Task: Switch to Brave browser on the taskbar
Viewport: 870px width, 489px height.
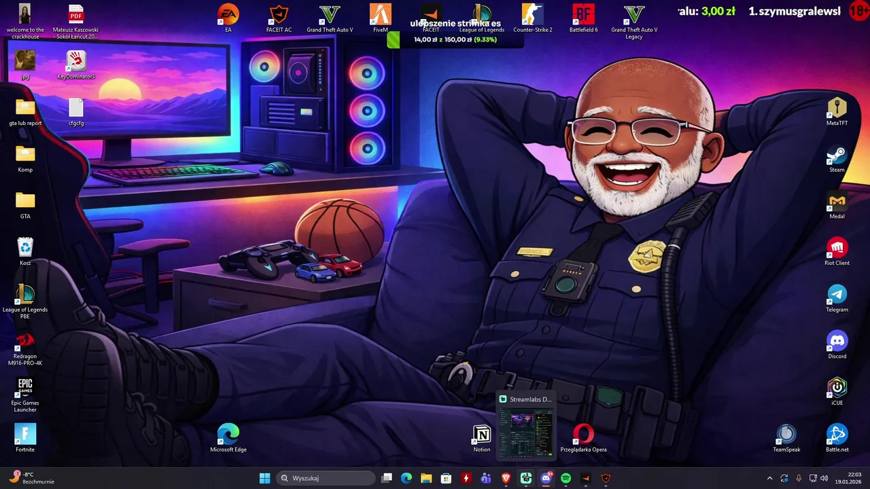Action: [x=506, y=478]
